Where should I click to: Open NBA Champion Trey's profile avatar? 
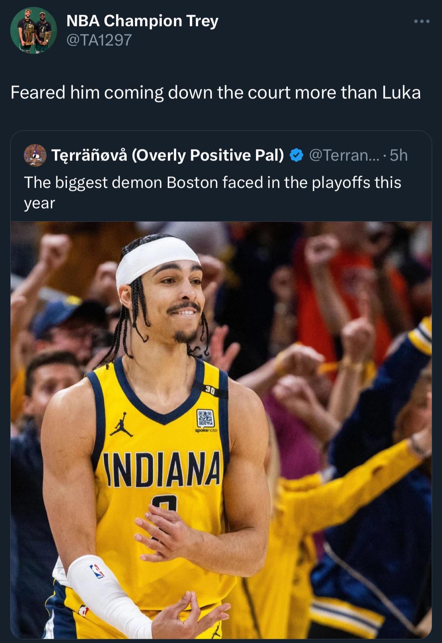(x=33, y=30)
